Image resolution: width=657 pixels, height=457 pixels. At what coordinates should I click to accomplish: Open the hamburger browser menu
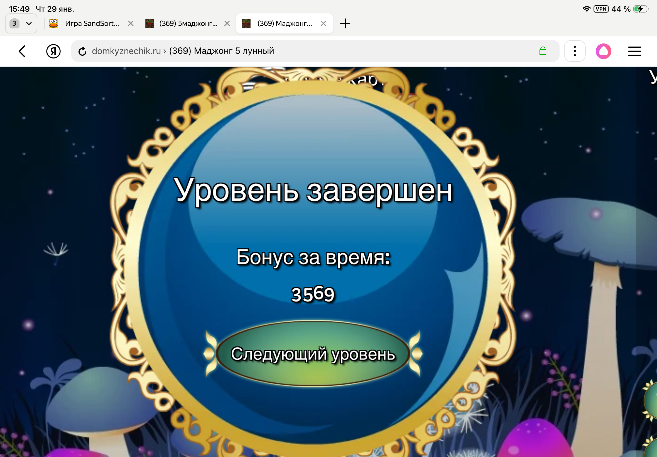pyautogui.click(x=634, y=51)
